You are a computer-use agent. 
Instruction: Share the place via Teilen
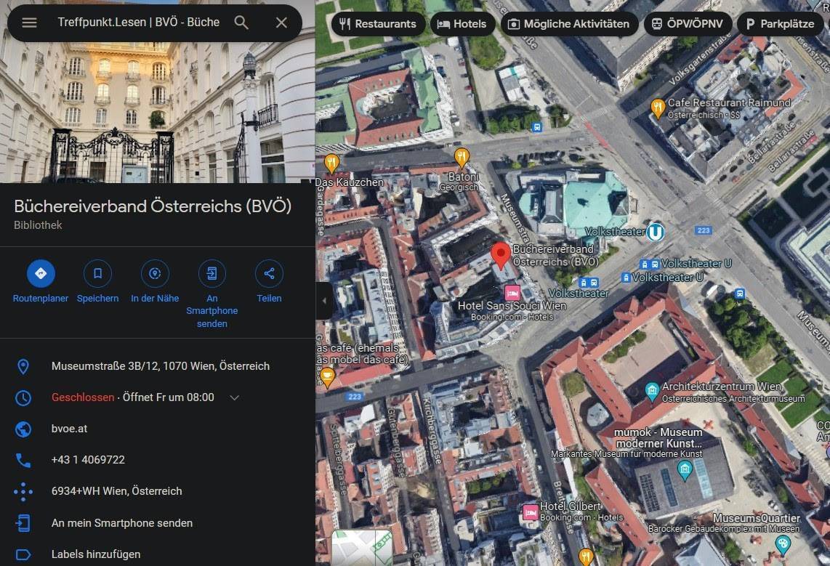269,273
